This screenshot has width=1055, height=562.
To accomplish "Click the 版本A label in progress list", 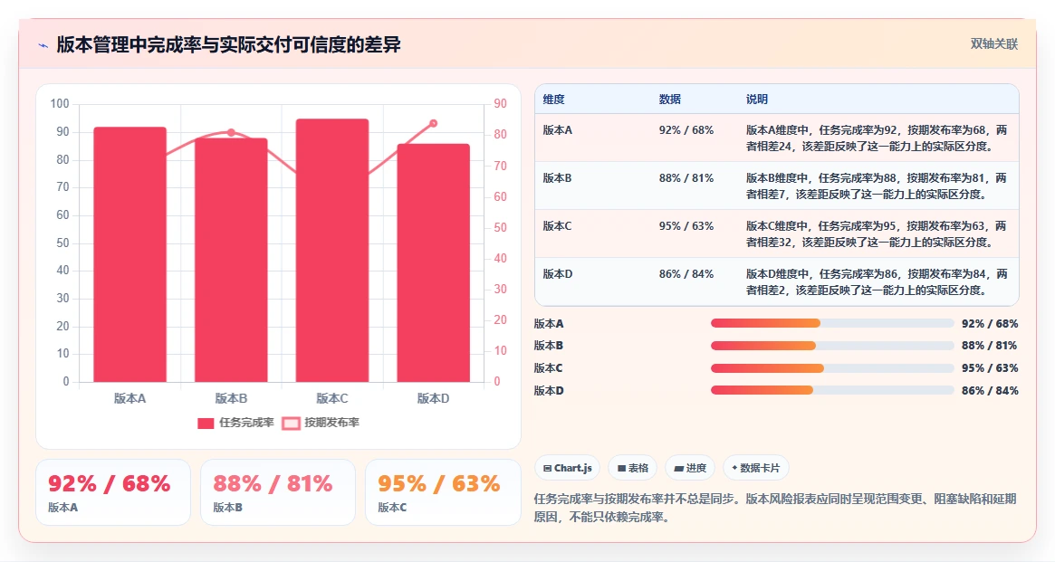I will tap(549, 323).
